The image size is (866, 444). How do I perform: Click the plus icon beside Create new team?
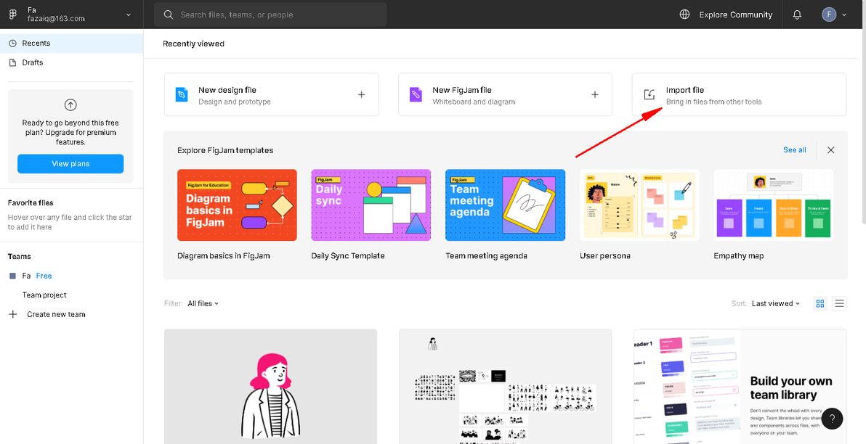(12, 314)
